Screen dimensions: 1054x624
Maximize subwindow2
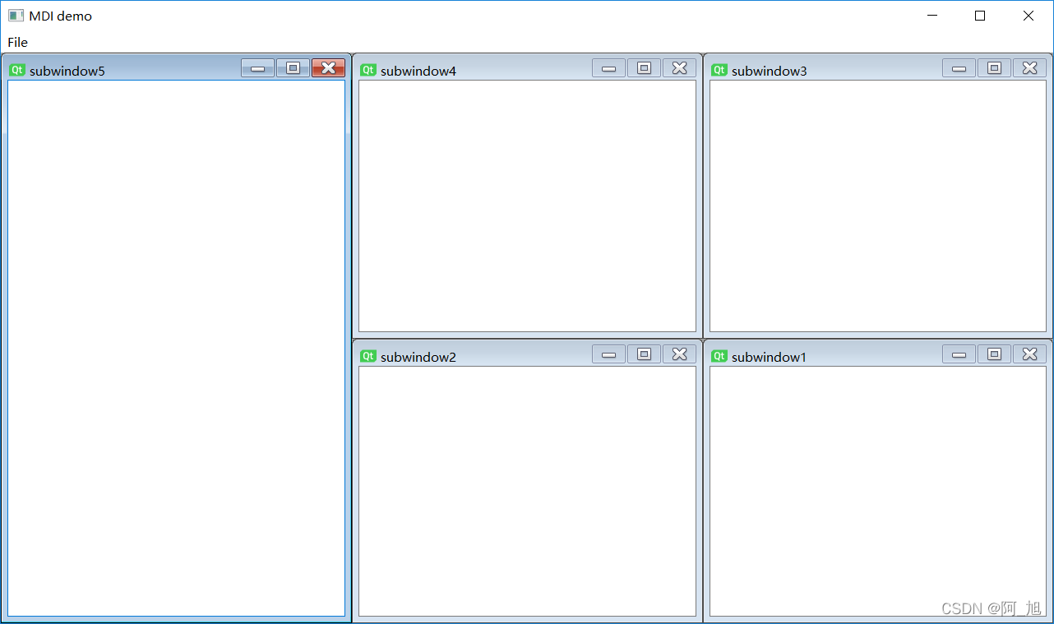(644, 354)
